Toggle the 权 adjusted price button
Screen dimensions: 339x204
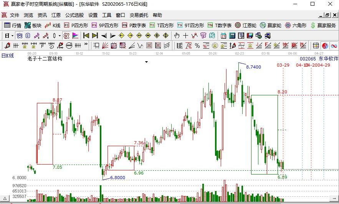66,36
